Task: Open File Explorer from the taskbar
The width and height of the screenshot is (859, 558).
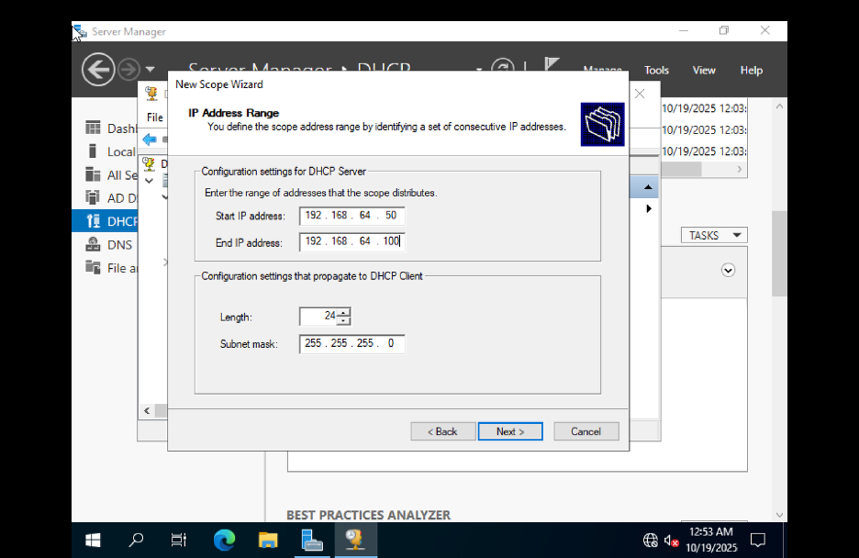Action: (x=267, y=541)
